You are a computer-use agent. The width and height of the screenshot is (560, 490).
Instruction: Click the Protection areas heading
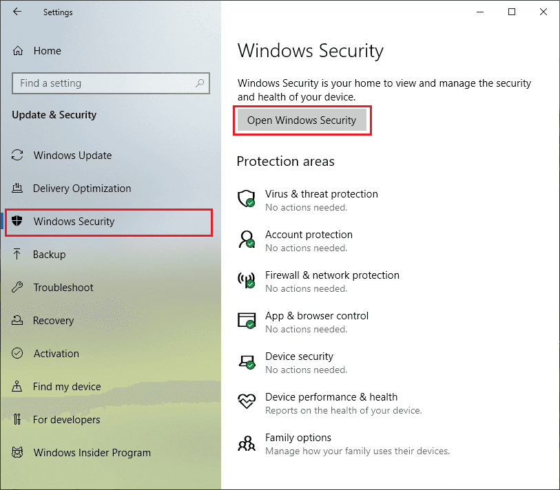coord(285,161)
